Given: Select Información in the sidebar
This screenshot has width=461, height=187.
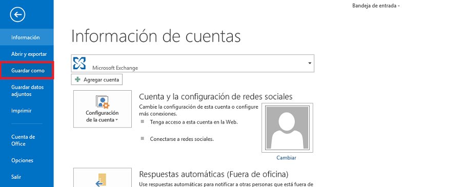Looking at the screenshot, I should coord(27,37).
